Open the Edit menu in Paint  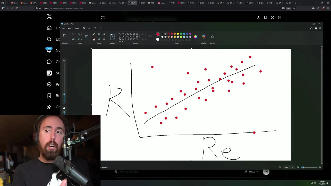(70, 28)
